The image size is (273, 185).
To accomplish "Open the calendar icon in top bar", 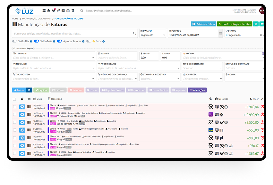I will coord(68,11).
